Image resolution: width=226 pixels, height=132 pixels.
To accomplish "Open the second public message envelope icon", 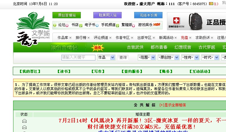I will click(x=24, y=127).
